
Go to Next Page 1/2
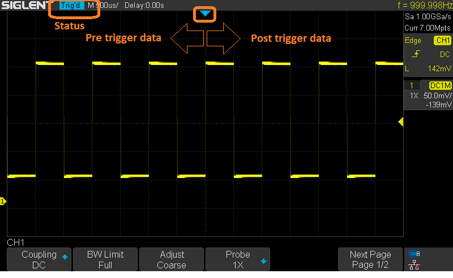370,259
